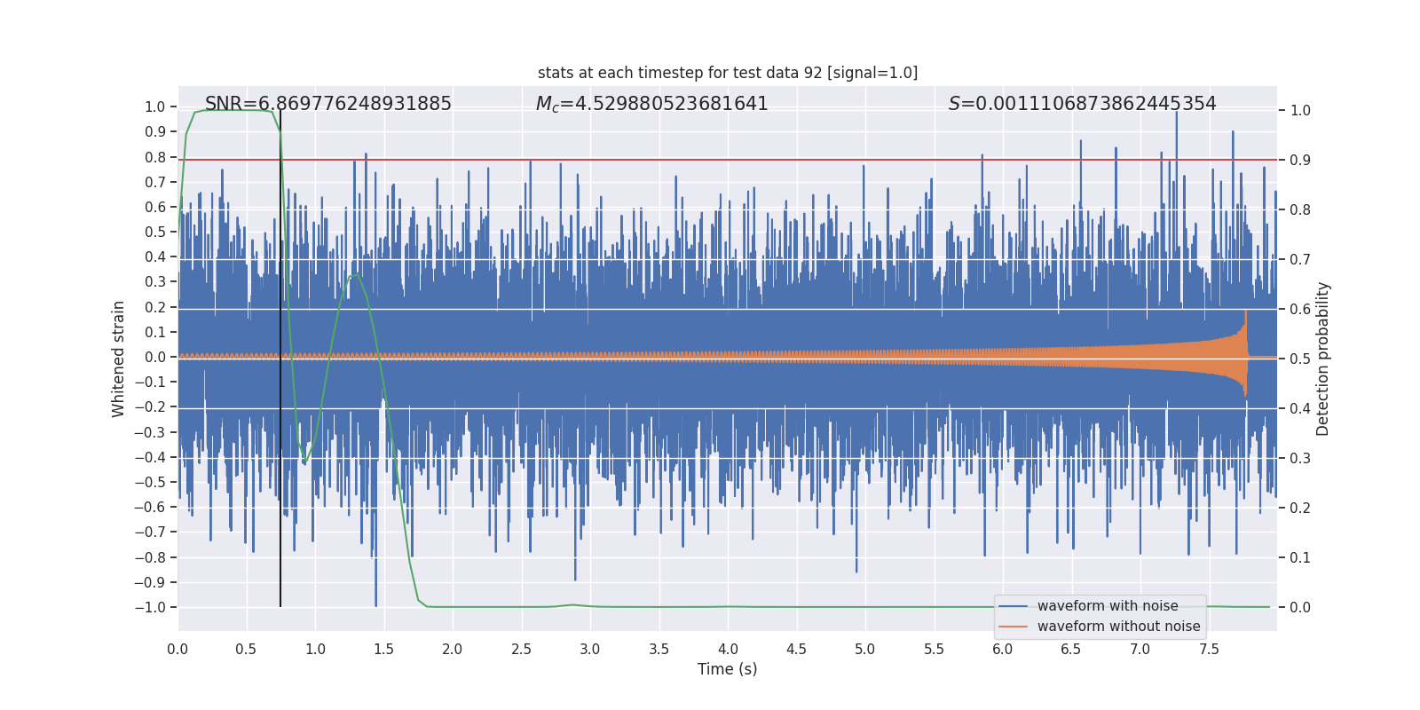Select the SNR=6.869776248931885 annotation
This screenshot has width=1420, height=710.
point(328,104)
